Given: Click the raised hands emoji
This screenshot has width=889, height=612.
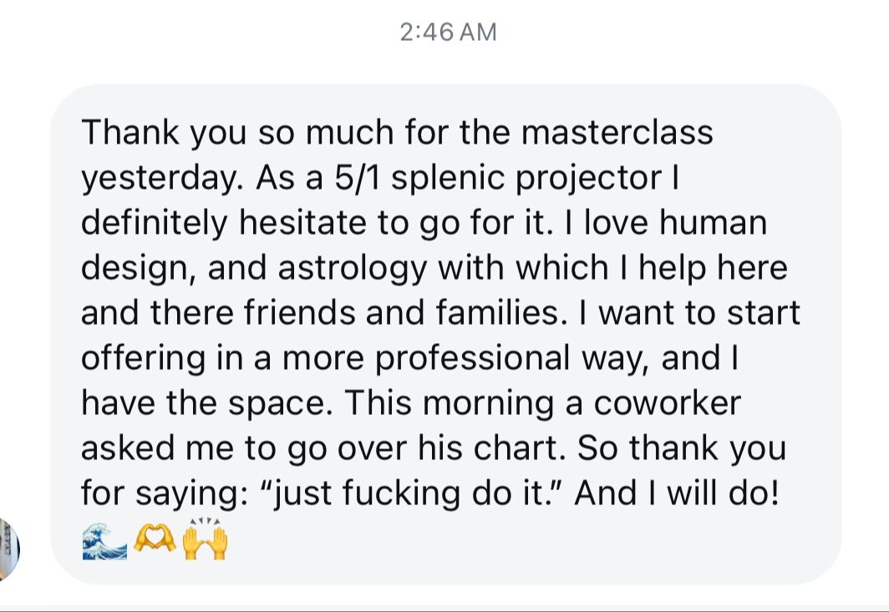Looking at the screenshot, I should [206, 539].
